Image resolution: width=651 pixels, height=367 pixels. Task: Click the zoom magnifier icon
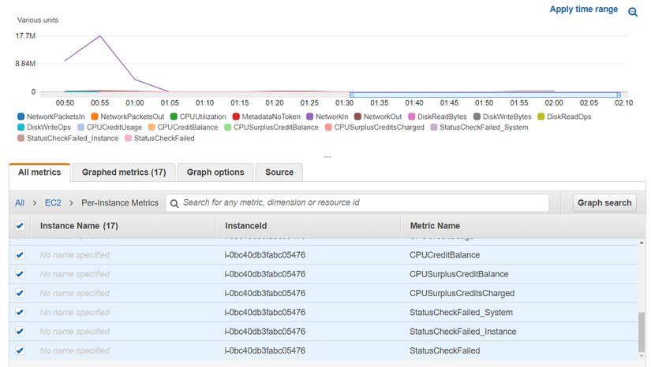(x=633, y=12)
